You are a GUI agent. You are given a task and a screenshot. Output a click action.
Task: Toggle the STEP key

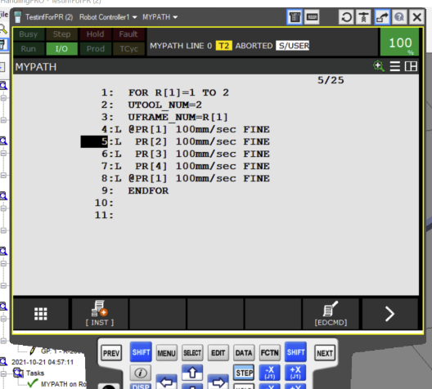244,373
